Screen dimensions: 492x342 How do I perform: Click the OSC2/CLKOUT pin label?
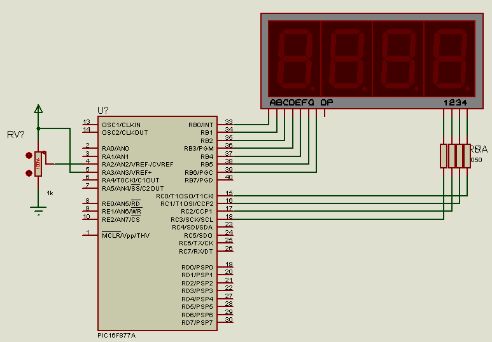pos(125,133)
